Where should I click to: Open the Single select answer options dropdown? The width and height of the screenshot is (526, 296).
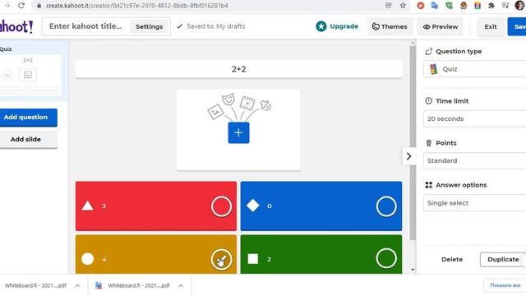475,203
